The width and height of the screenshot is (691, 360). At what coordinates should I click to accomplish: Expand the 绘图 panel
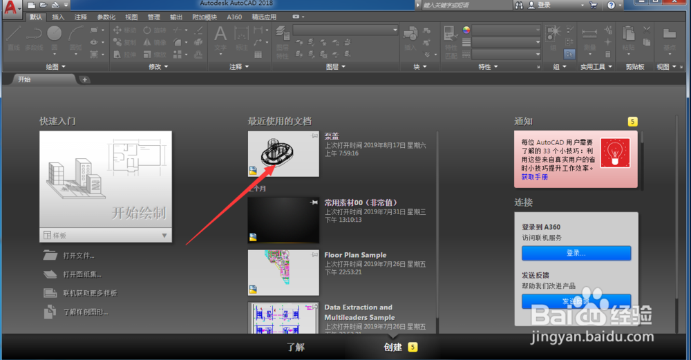[55, 66]
